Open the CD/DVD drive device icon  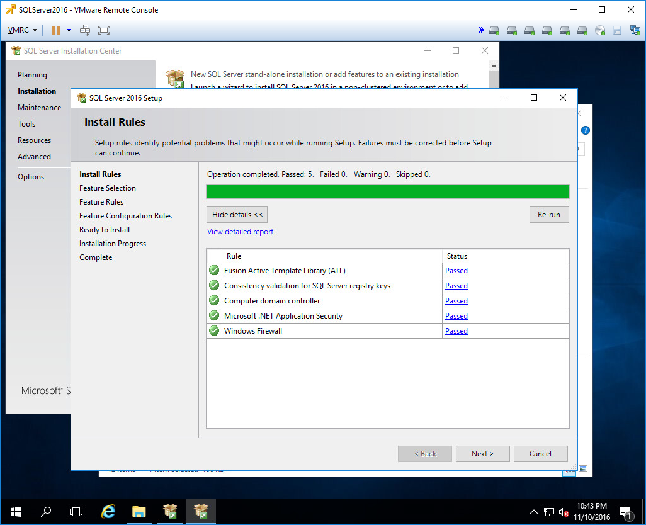600,30
